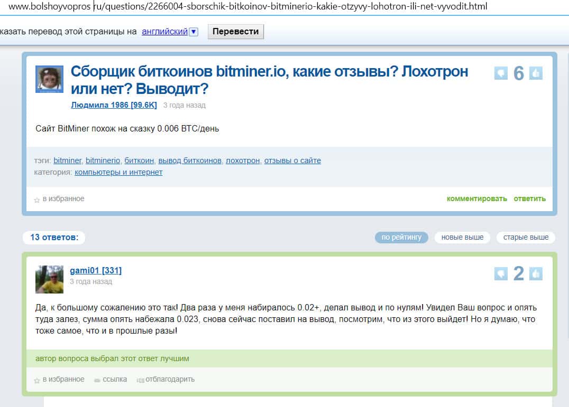Open the вывод биткоинов tag
Screen dimensions: 569x407
190,160
